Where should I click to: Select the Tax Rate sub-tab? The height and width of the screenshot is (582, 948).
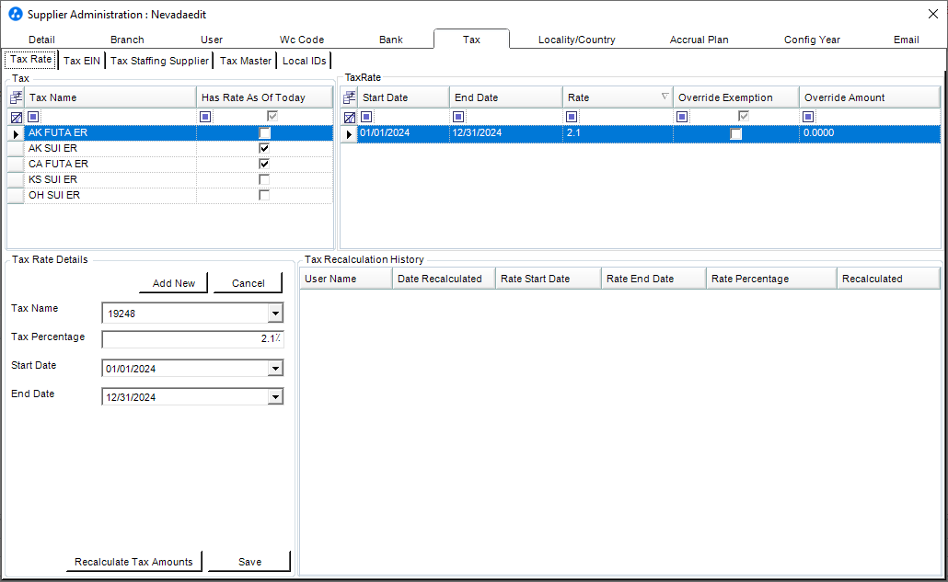(31, 59)
